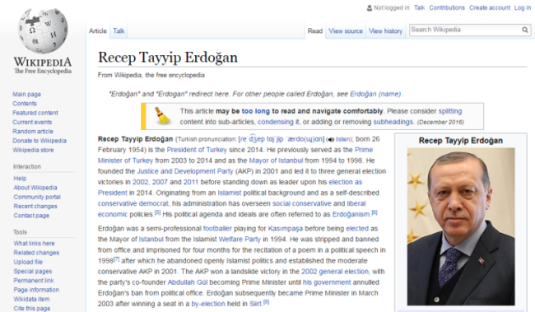Open What links here tool
The width and height of the screenshot is (535, 312).
34,244
